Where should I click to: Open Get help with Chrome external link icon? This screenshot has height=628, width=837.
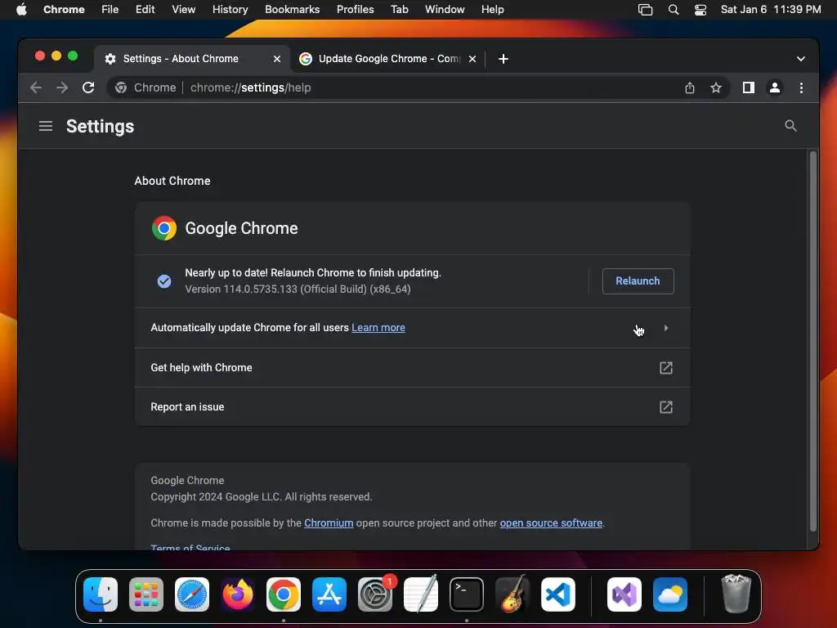tap(665, 367)
